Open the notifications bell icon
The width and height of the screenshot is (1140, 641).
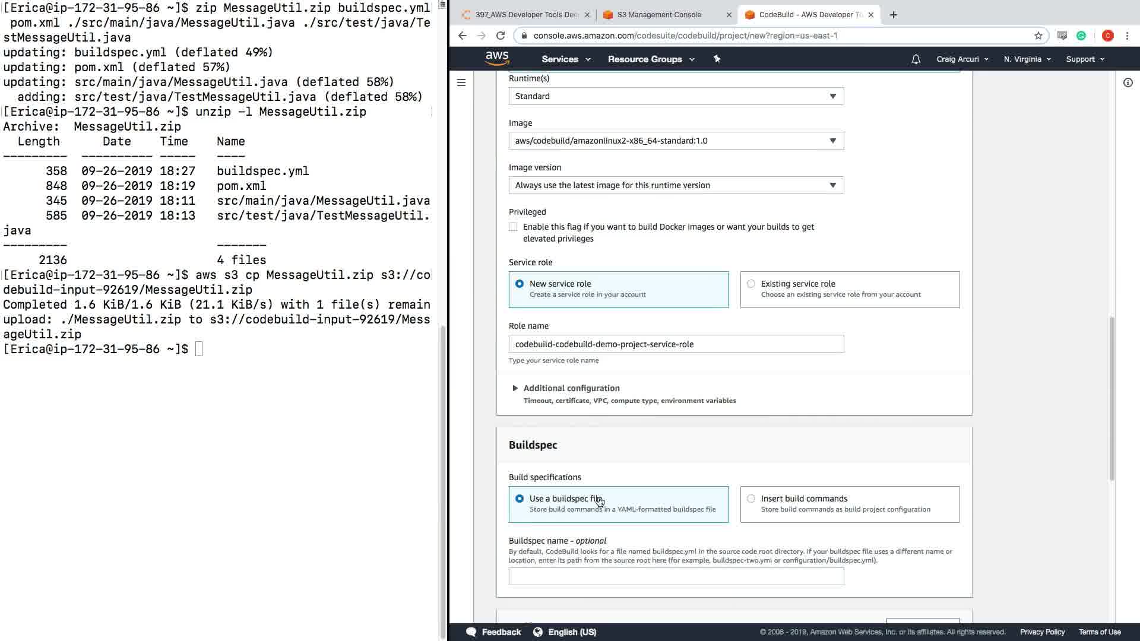(x=916, y=59)
